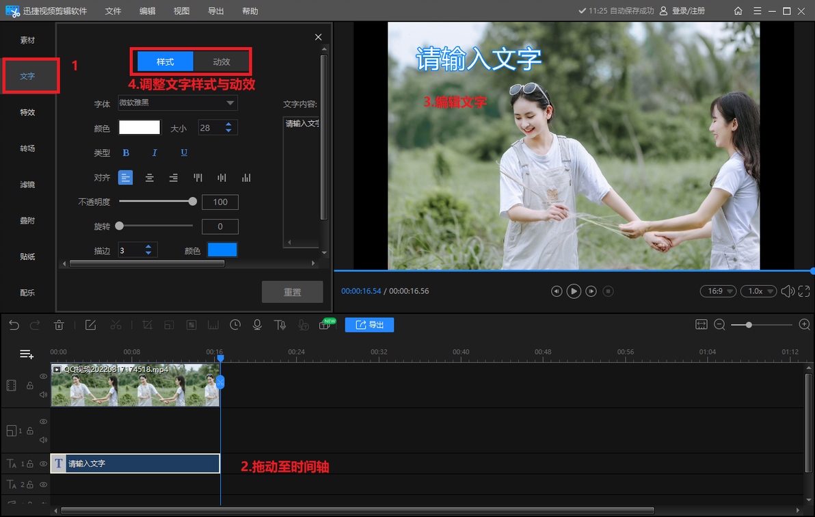Mute the main video track audio

point(43,395)
